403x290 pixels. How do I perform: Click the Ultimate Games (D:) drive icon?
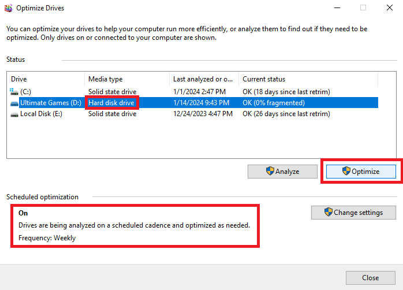click(x=14, y=103)
